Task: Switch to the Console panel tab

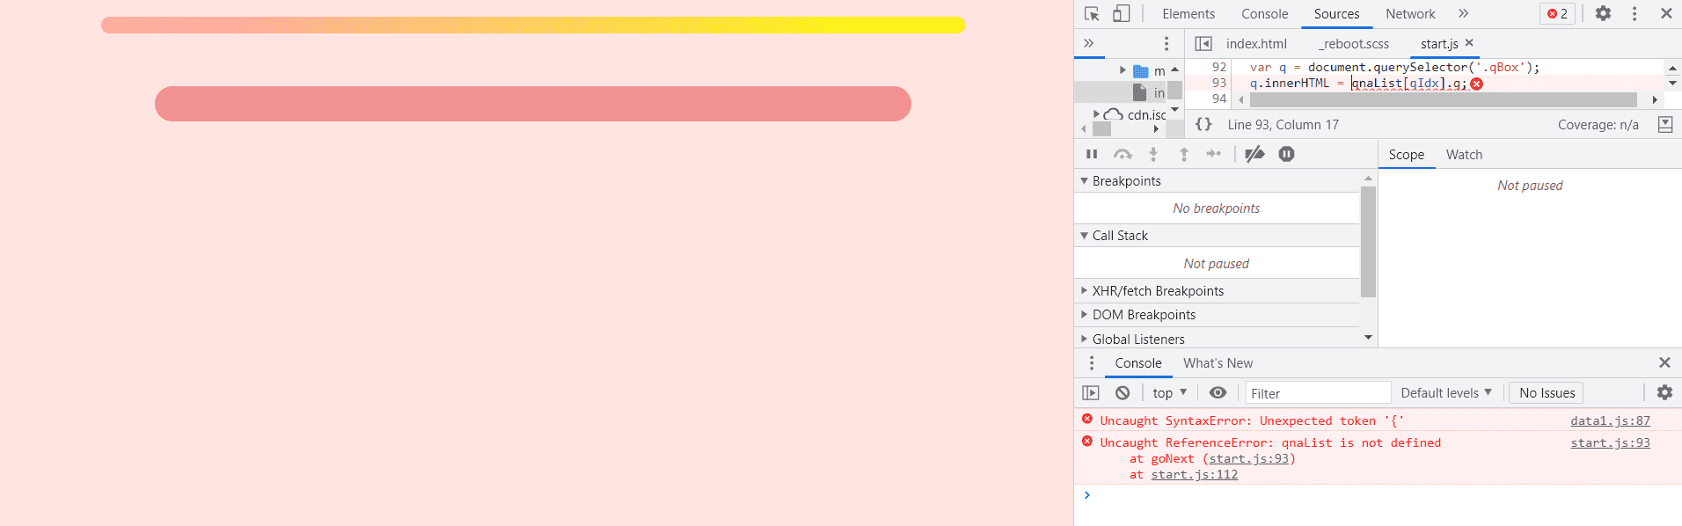Action: pos(1264,14)
